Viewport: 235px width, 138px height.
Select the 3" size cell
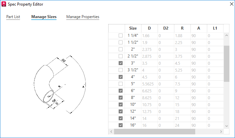(133, 63)
